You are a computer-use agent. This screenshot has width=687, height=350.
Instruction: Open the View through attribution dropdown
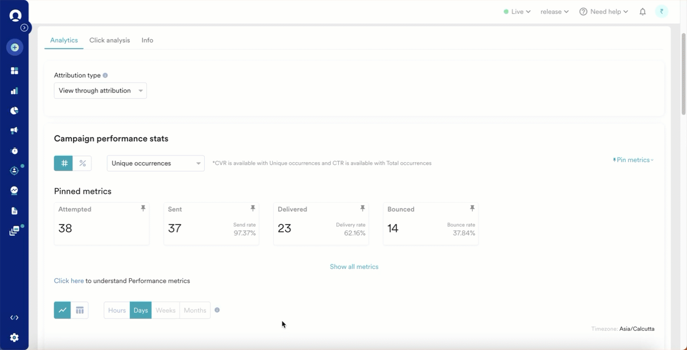point(100,91)
